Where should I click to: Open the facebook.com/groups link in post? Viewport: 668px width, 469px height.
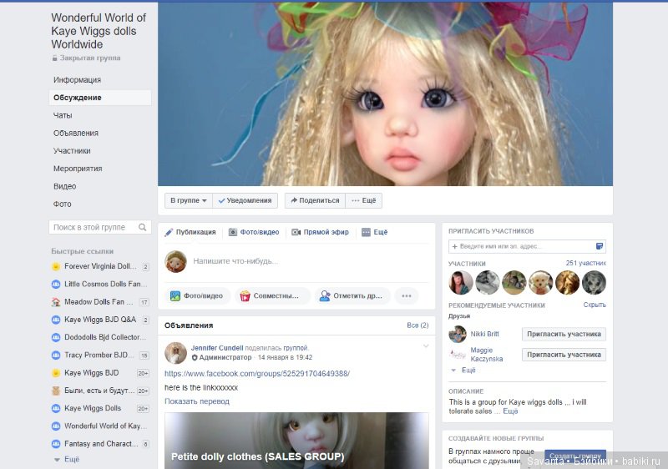[257, 373]
